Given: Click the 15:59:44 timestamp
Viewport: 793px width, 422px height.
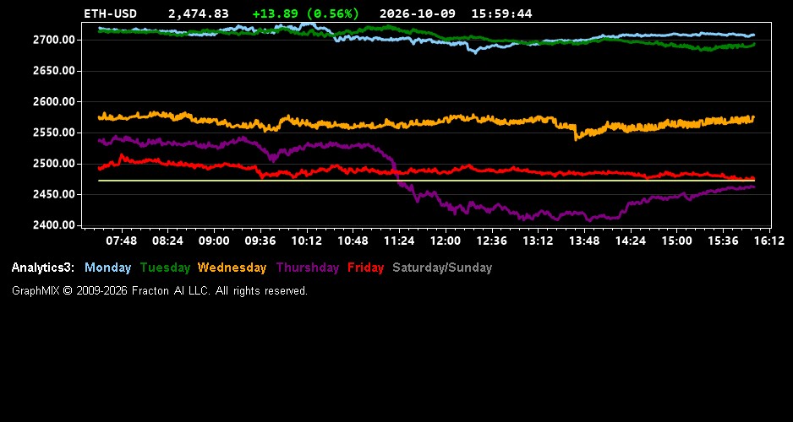Looking at the screenshot, I should point(501,14).
